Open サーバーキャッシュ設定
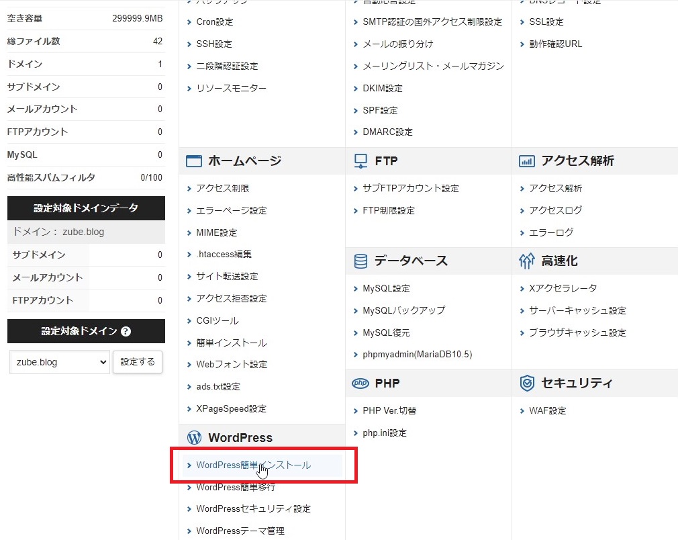The height and width of the screenshot is (540, 678). [578, 311]
